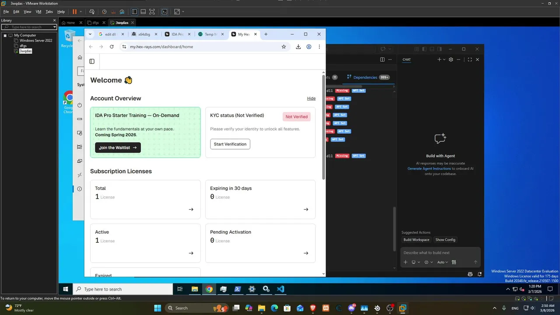The image size is (560, 315).
Task: Toggle Hex-Rays dashboard sidebar panel icon
Action: click(x=92, y=62)
